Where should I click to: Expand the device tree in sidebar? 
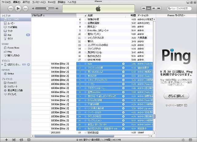pos(2,65)
